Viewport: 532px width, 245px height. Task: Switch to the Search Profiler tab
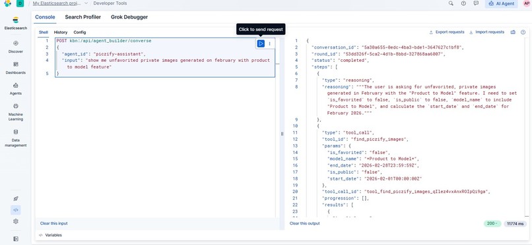pyautogui.click(x=83, y=17)
